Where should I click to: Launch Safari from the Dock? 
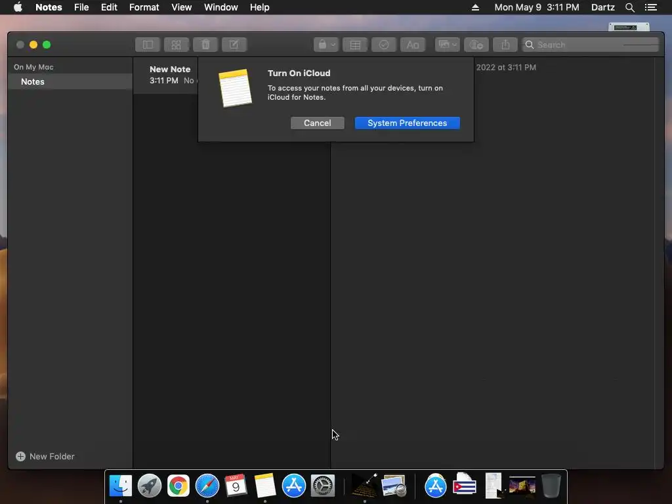click(207, 486)
